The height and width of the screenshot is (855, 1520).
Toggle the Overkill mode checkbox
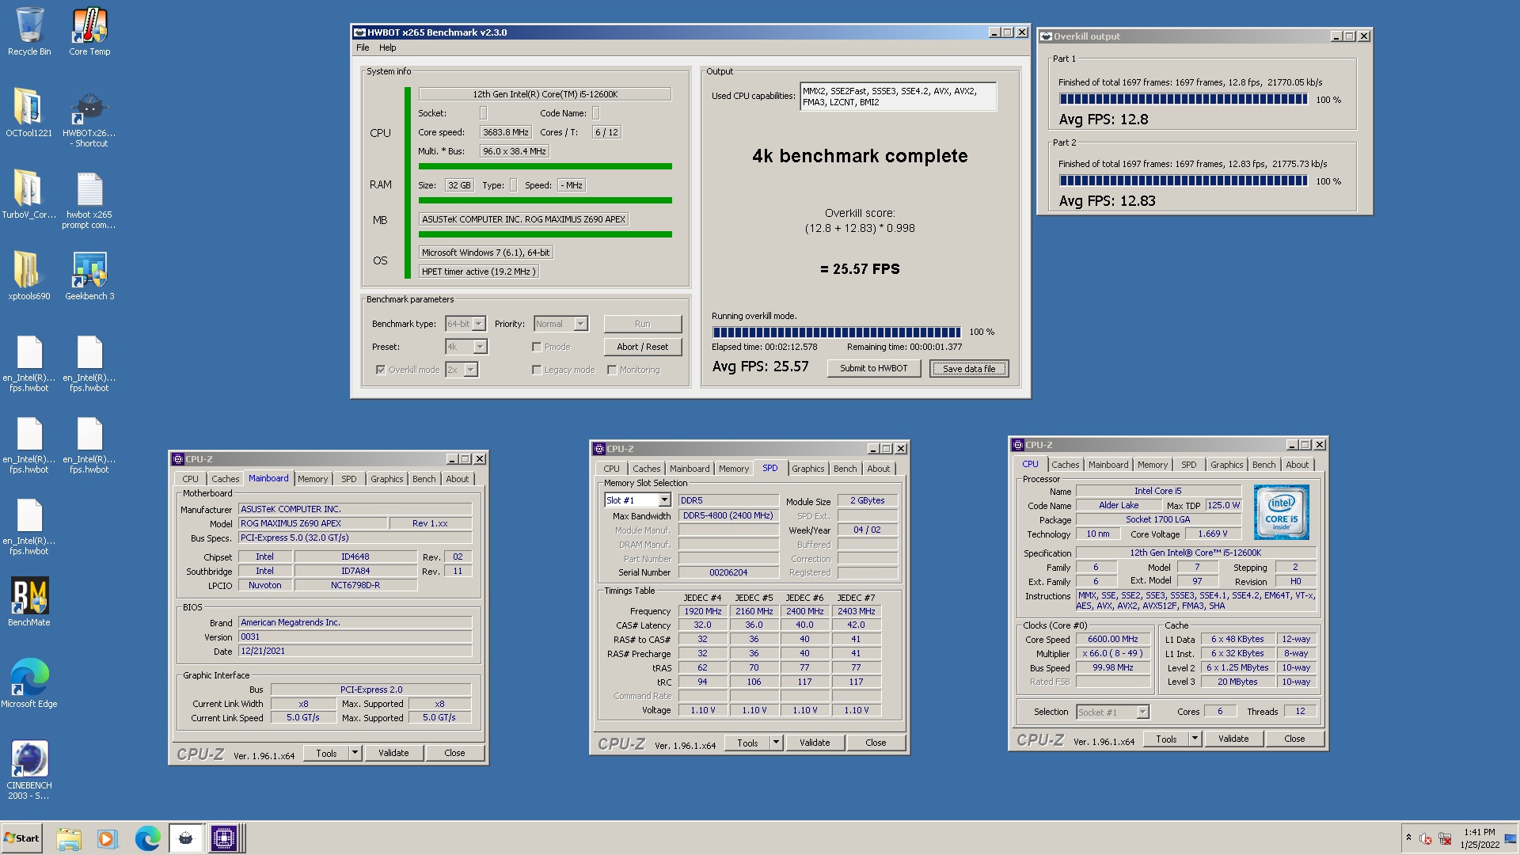381,370
